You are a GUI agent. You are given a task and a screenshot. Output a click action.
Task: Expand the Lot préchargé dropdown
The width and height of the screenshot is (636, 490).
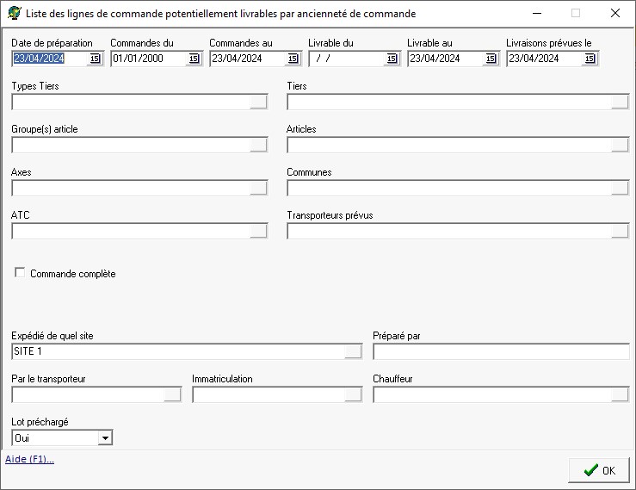105,438
